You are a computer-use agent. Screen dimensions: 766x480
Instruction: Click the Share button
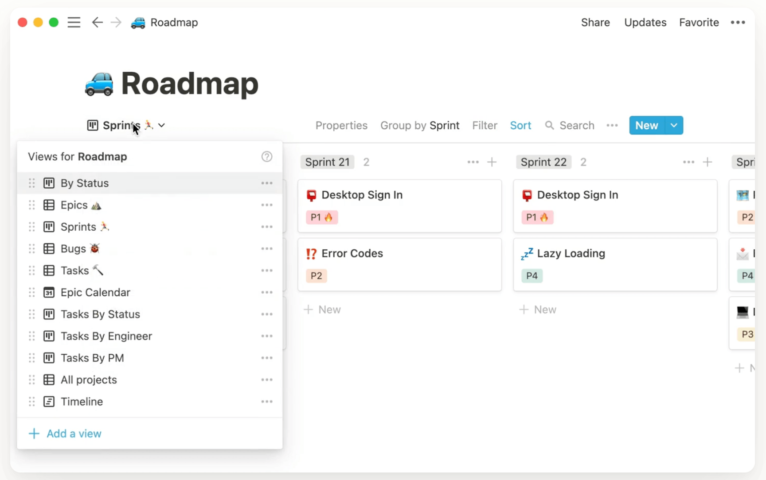[595, 23]
